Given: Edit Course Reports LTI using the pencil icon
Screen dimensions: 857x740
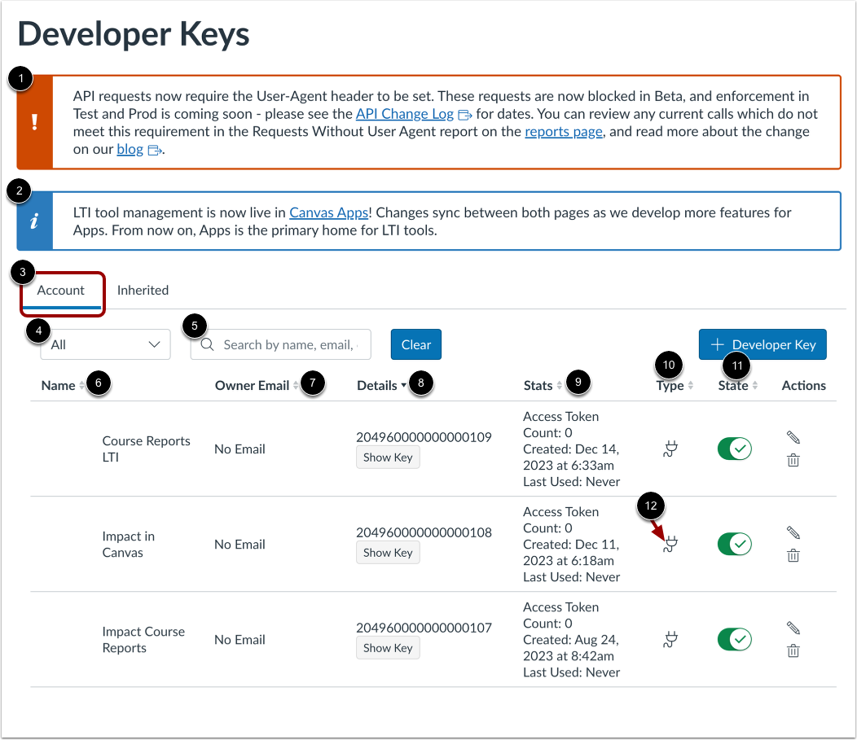Looking at the screenshot, I should pos(793,437).
